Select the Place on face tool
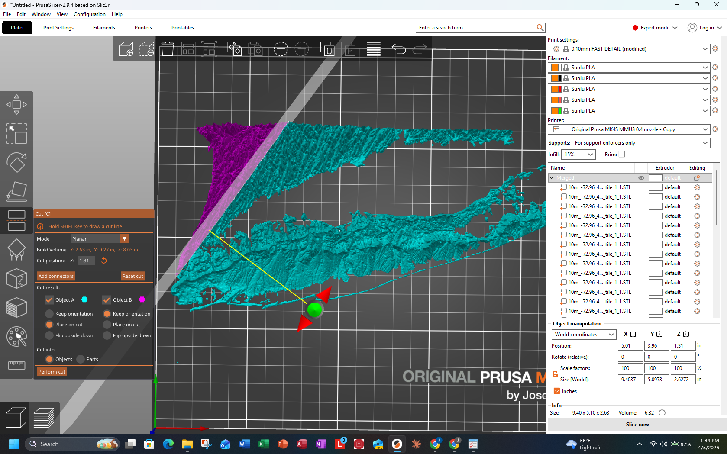Screen dimensions: 727x454 click(x=16, y=192)
